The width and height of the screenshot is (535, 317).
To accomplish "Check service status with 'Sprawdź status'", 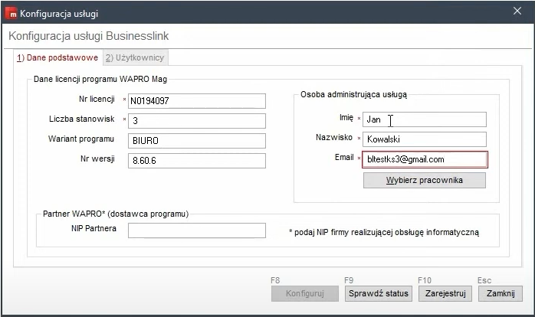I will click(379, 293).
